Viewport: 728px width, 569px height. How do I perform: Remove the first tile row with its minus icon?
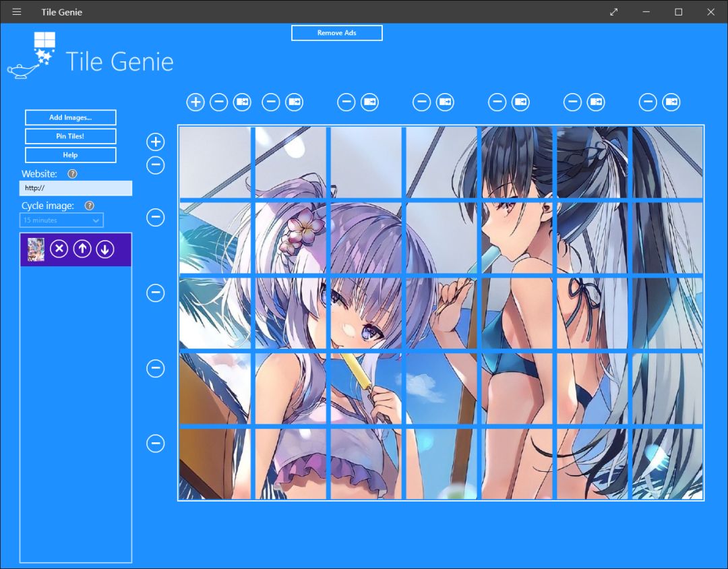pyautogui.click(x=156, y=165)
